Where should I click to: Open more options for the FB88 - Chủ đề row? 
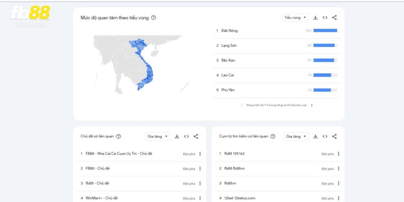pos(200,169)
